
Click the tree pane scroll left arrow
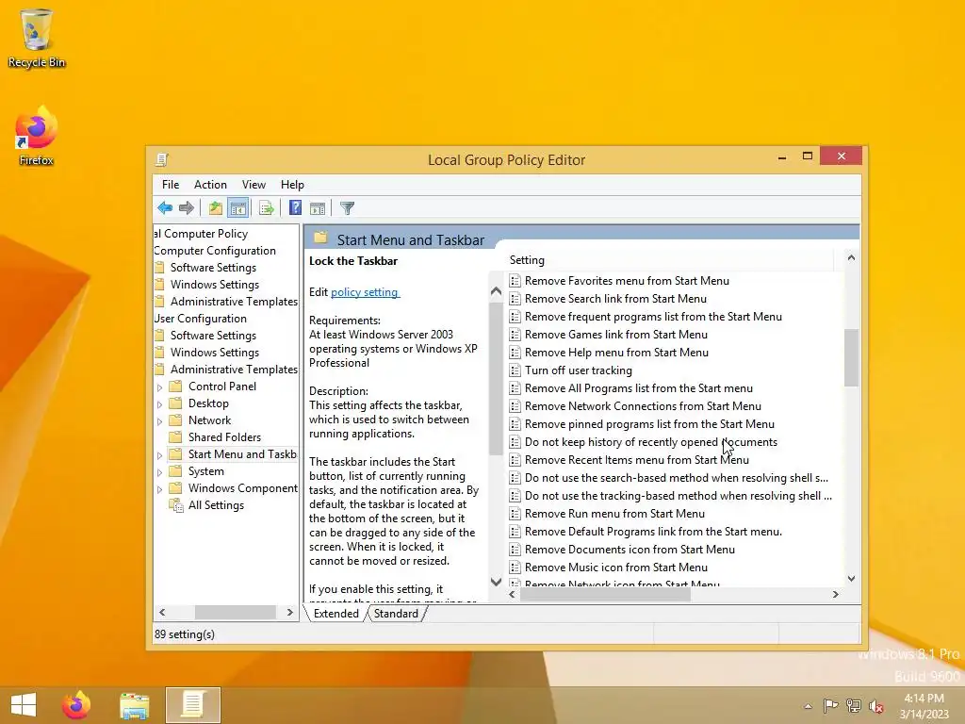(162, 613)
